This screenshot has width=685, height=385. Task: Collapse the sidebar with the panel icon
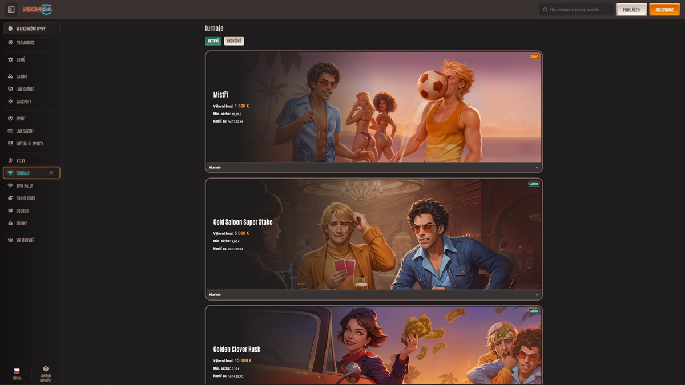pos(11,10)
